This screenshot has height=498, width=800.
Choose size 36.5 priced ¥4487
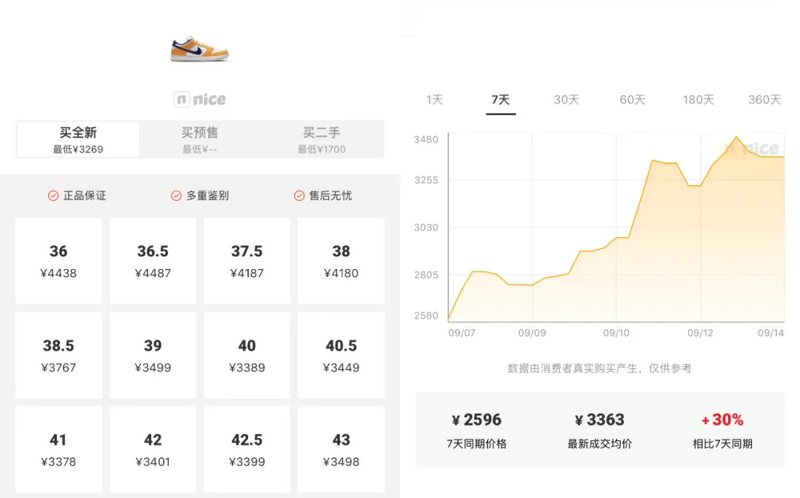(x=153, y=261)
